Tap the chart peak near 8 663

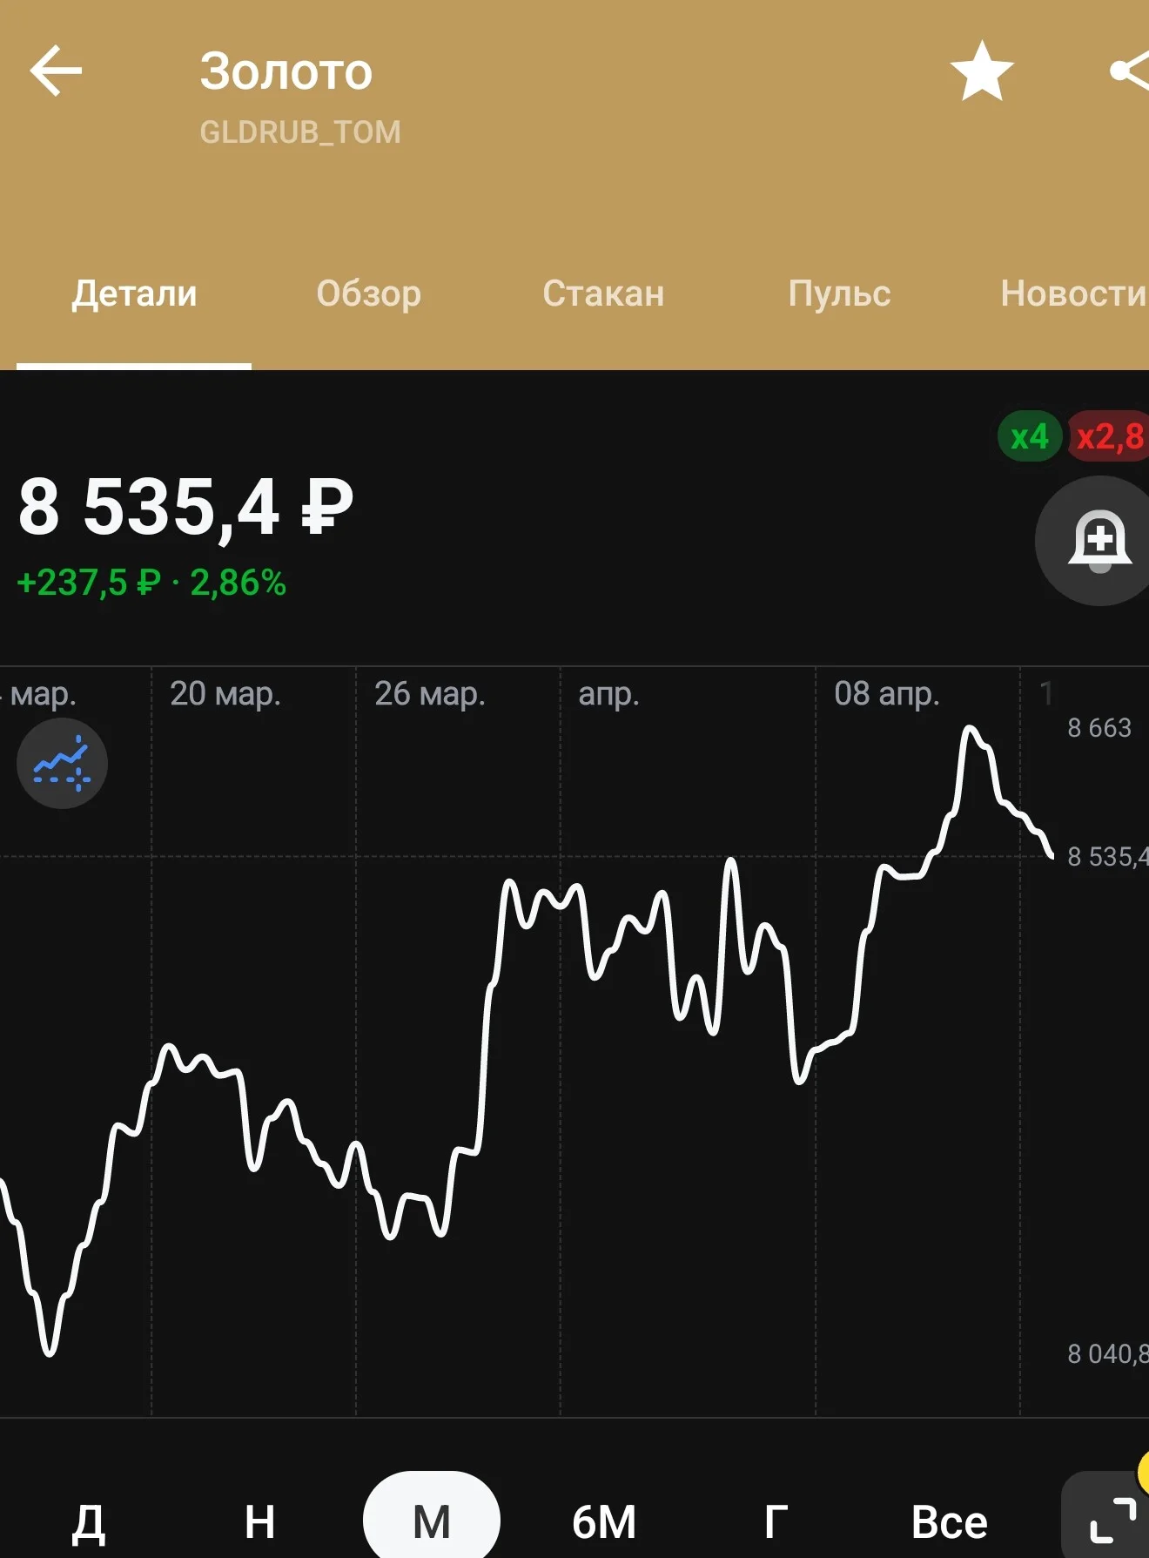971,728
